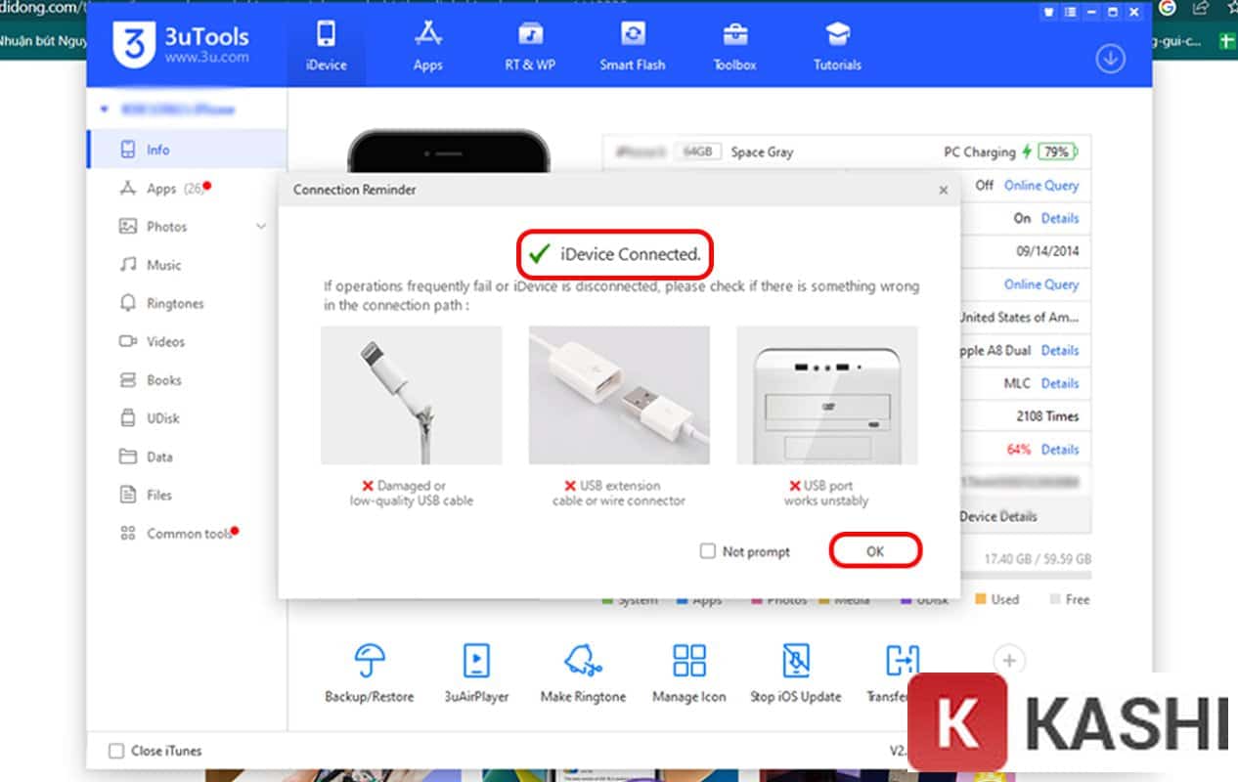Select Backup/Restore at the bottom
This screenshot has height=782, width=1238.
(371, 670)
